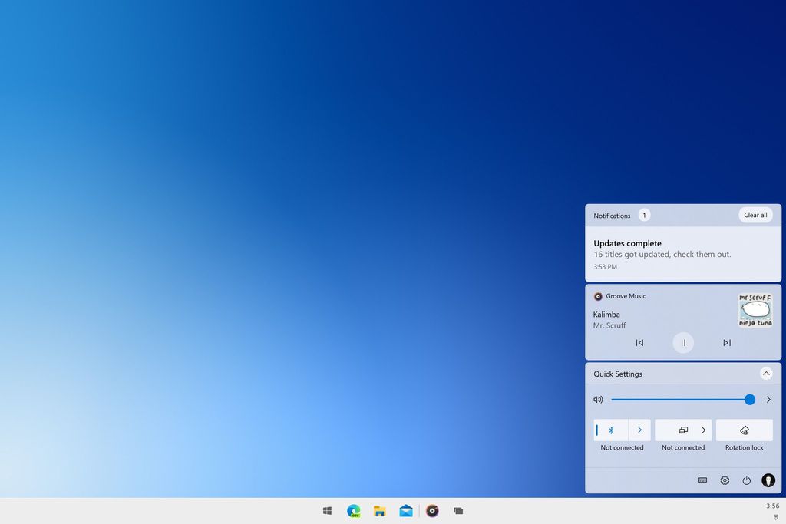786x524 pixels.
Task: Mute the speaker volume icon
Action: pyautogui.click(x=598, y=400)
